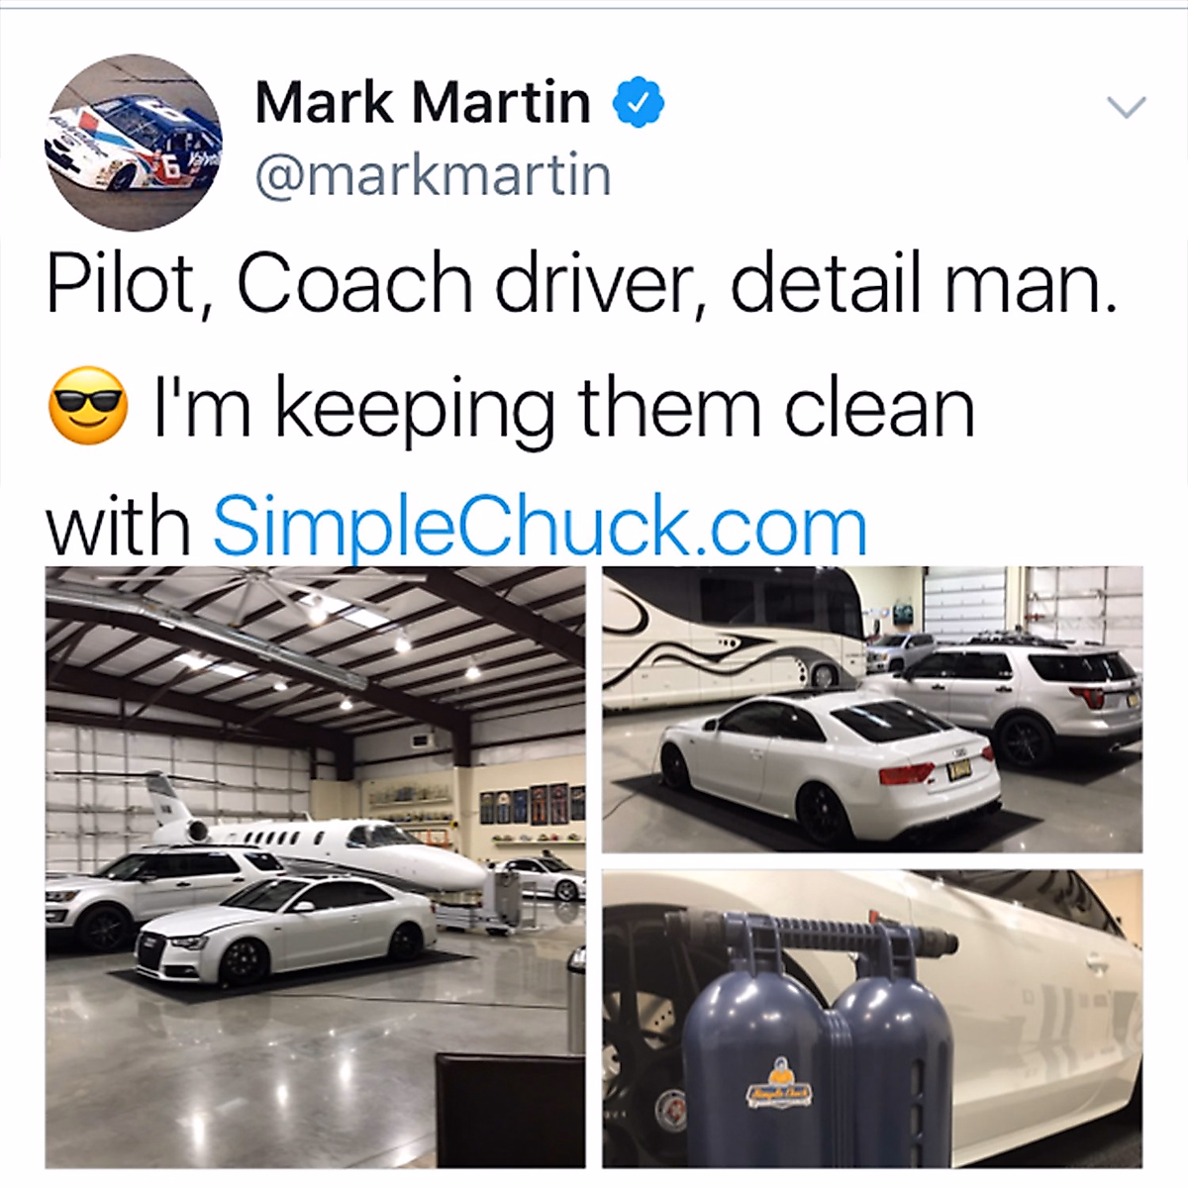Click the text "I'm keeping them clean"
This screenshot has height=1188, width=1188.
[564, 408]
